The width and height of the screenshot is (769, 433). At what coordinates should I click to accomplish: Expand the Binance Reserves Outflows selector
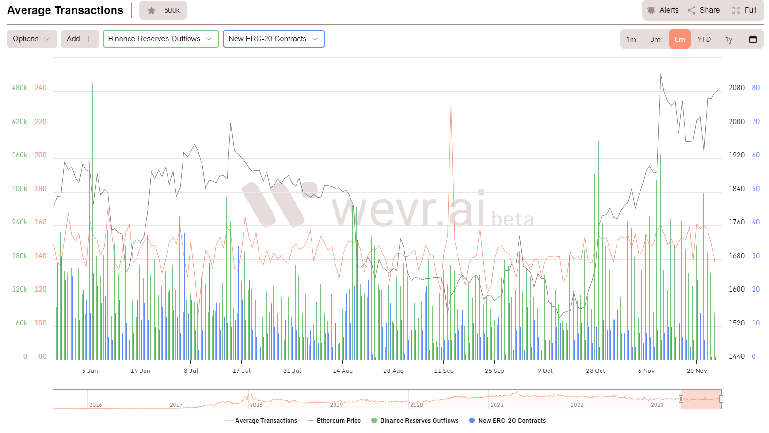160,39
